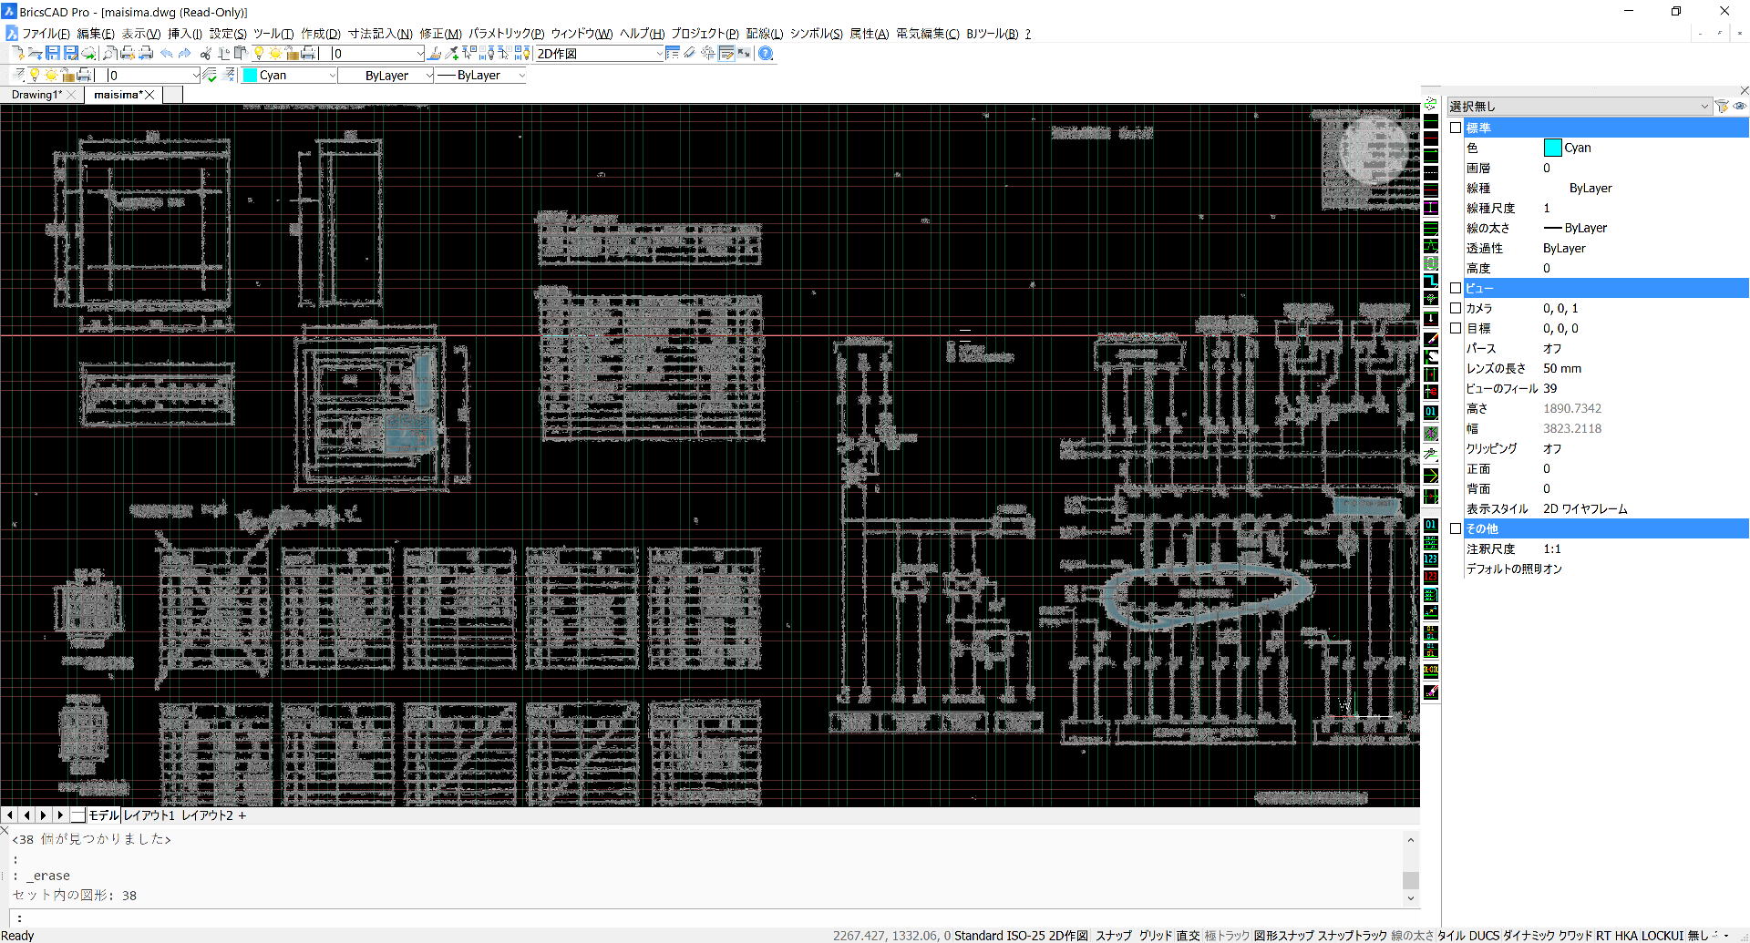This screenshot has height=943, width=1750.
Task: Click the quick select funnel icon in properties panel
Action: (1722, 107)
